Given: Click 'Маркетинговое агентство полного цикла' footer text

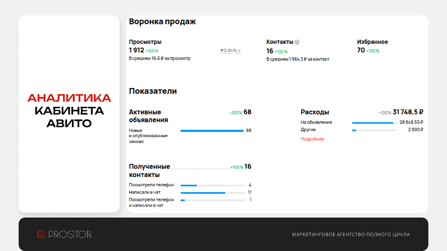Looking at the screenshot, I should click(x=351, y=235).
